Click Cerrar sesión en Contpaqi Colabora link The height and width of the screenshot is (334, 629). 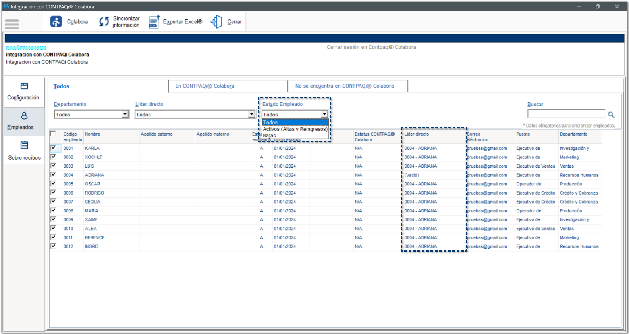coord(371,47)
